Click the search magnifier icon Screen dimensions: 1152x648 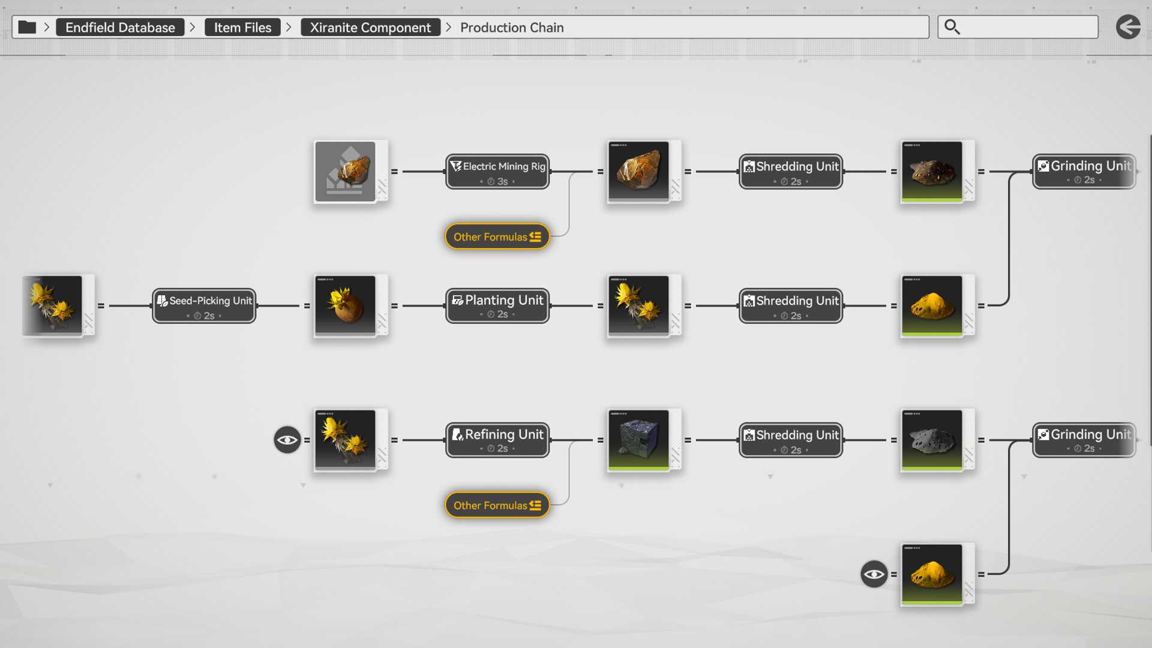pos(952,27)
